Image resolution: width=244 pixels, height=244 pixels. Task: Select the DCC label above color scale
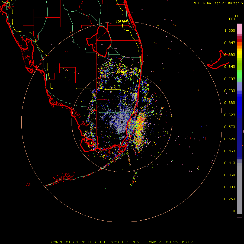pyautogui.click(x=238, y=16)
